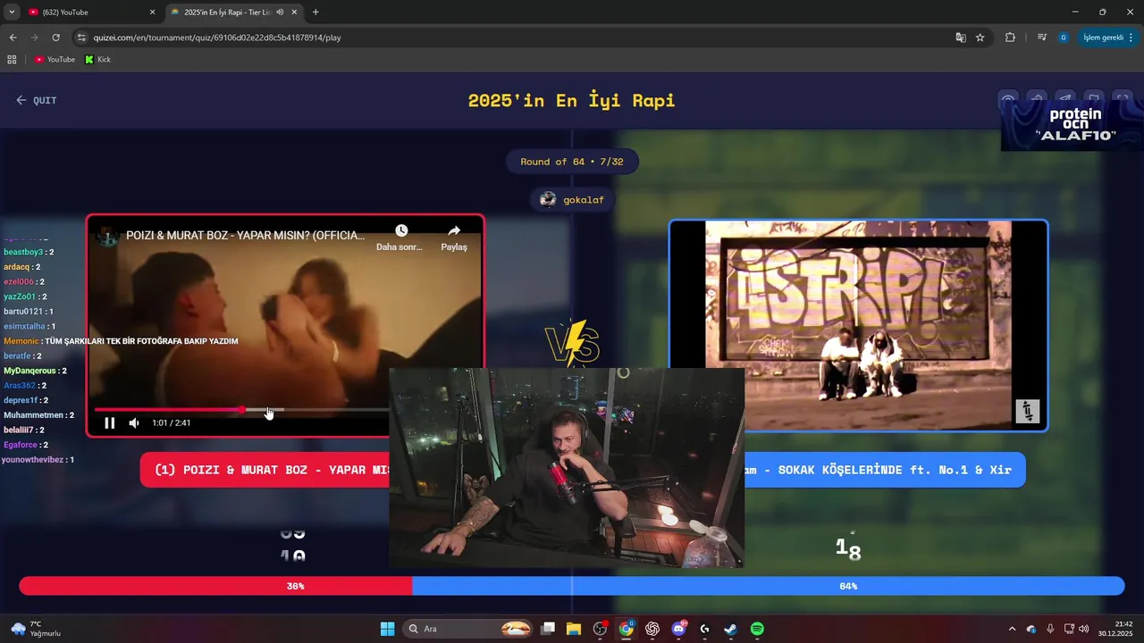Open the Extensions puzzle icon
1144x643 pixels.
click(x=1011, y=38)
